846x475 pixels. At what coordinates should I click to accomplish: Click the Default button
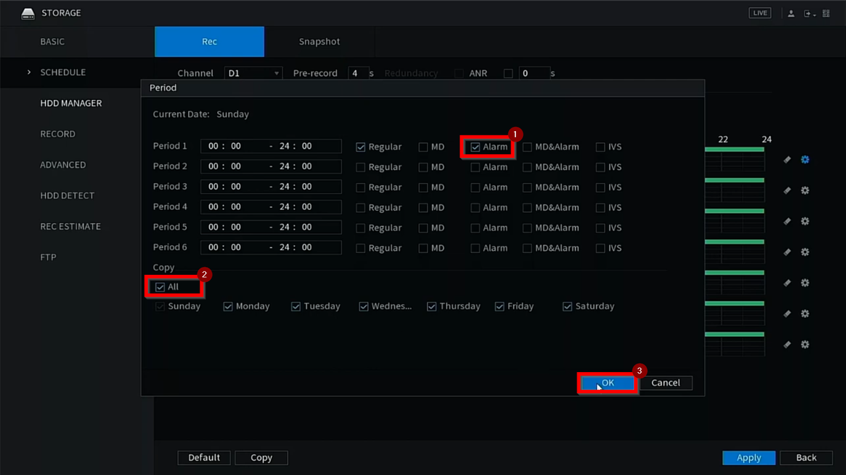point(204,458)
